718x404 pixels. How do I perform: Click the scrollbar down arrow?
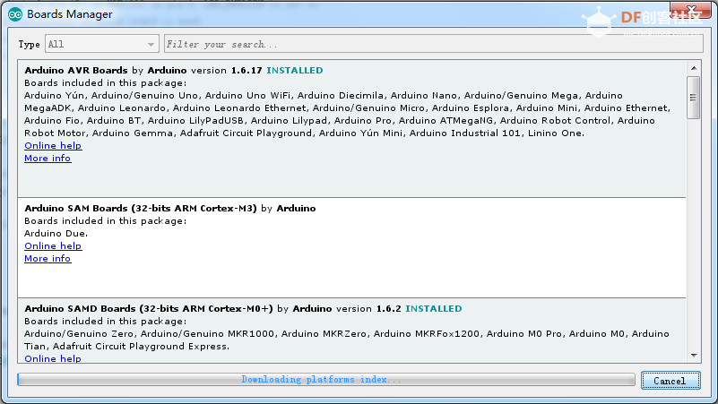point(694,356)
